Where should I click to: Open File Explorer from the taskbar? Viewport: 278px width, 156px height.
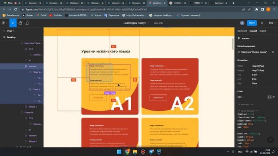pos(135,152)
